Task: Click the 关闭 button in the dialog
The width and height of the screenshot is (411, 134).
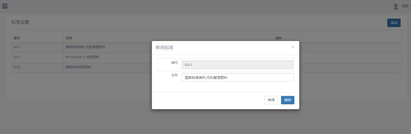Action: coord(271,100)
